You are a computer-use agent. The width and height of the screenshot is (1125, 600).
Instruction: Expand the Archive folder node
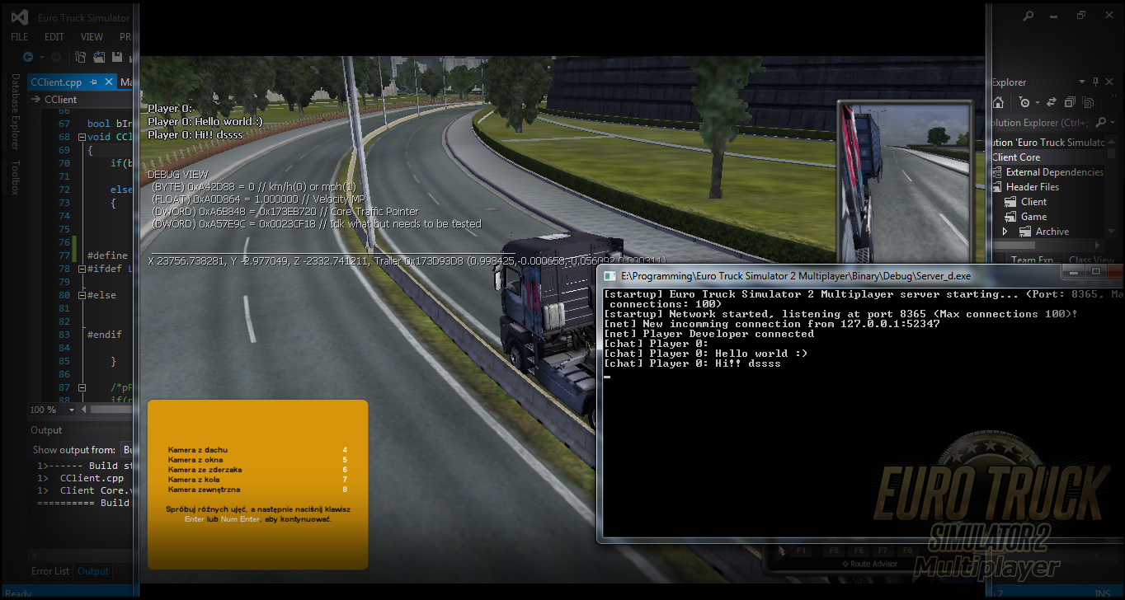click(1005, 232)
